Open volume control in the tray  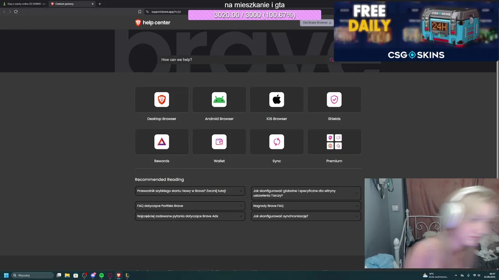479,275
